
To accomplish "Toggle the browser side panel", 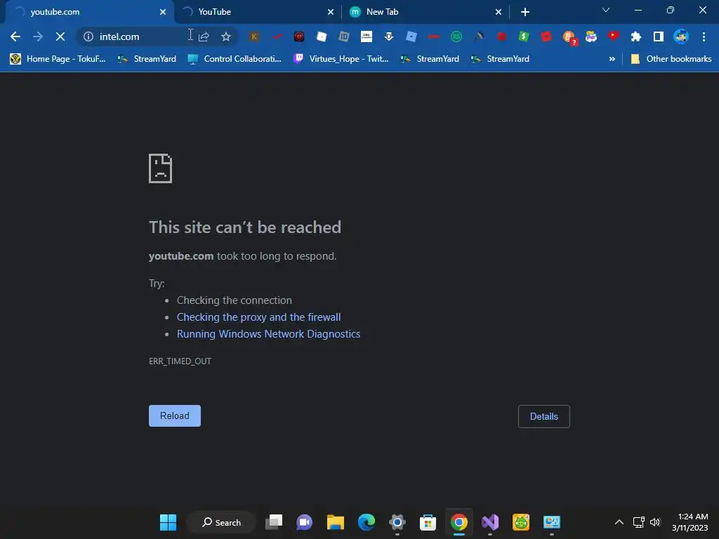I will (659, 36).
